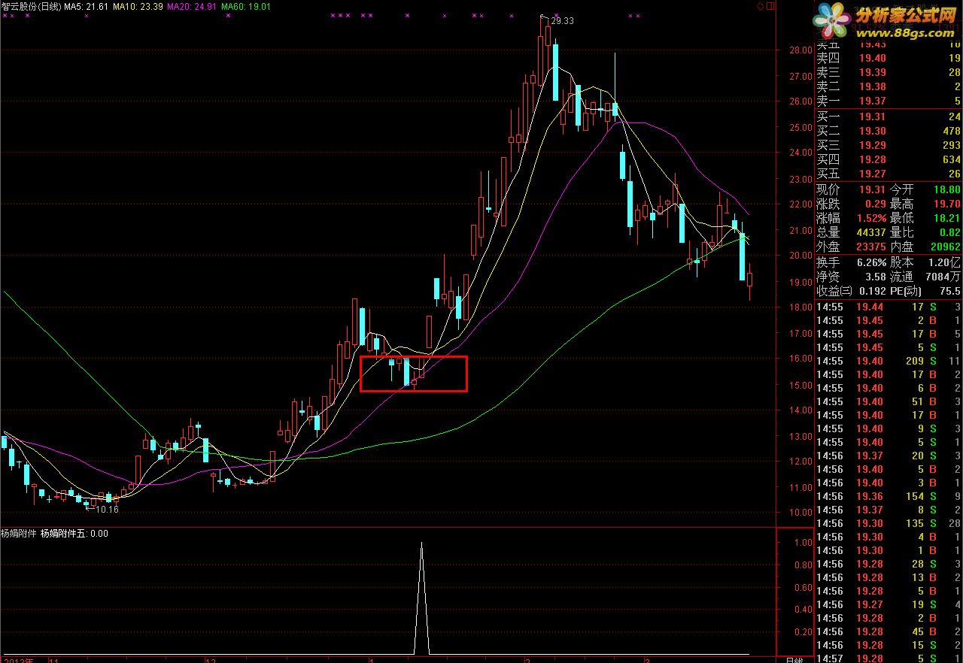The height and width of the screenshot is (663, 963).
Task: Select the 买四 19.28 bid row
Action: (889, 159)
